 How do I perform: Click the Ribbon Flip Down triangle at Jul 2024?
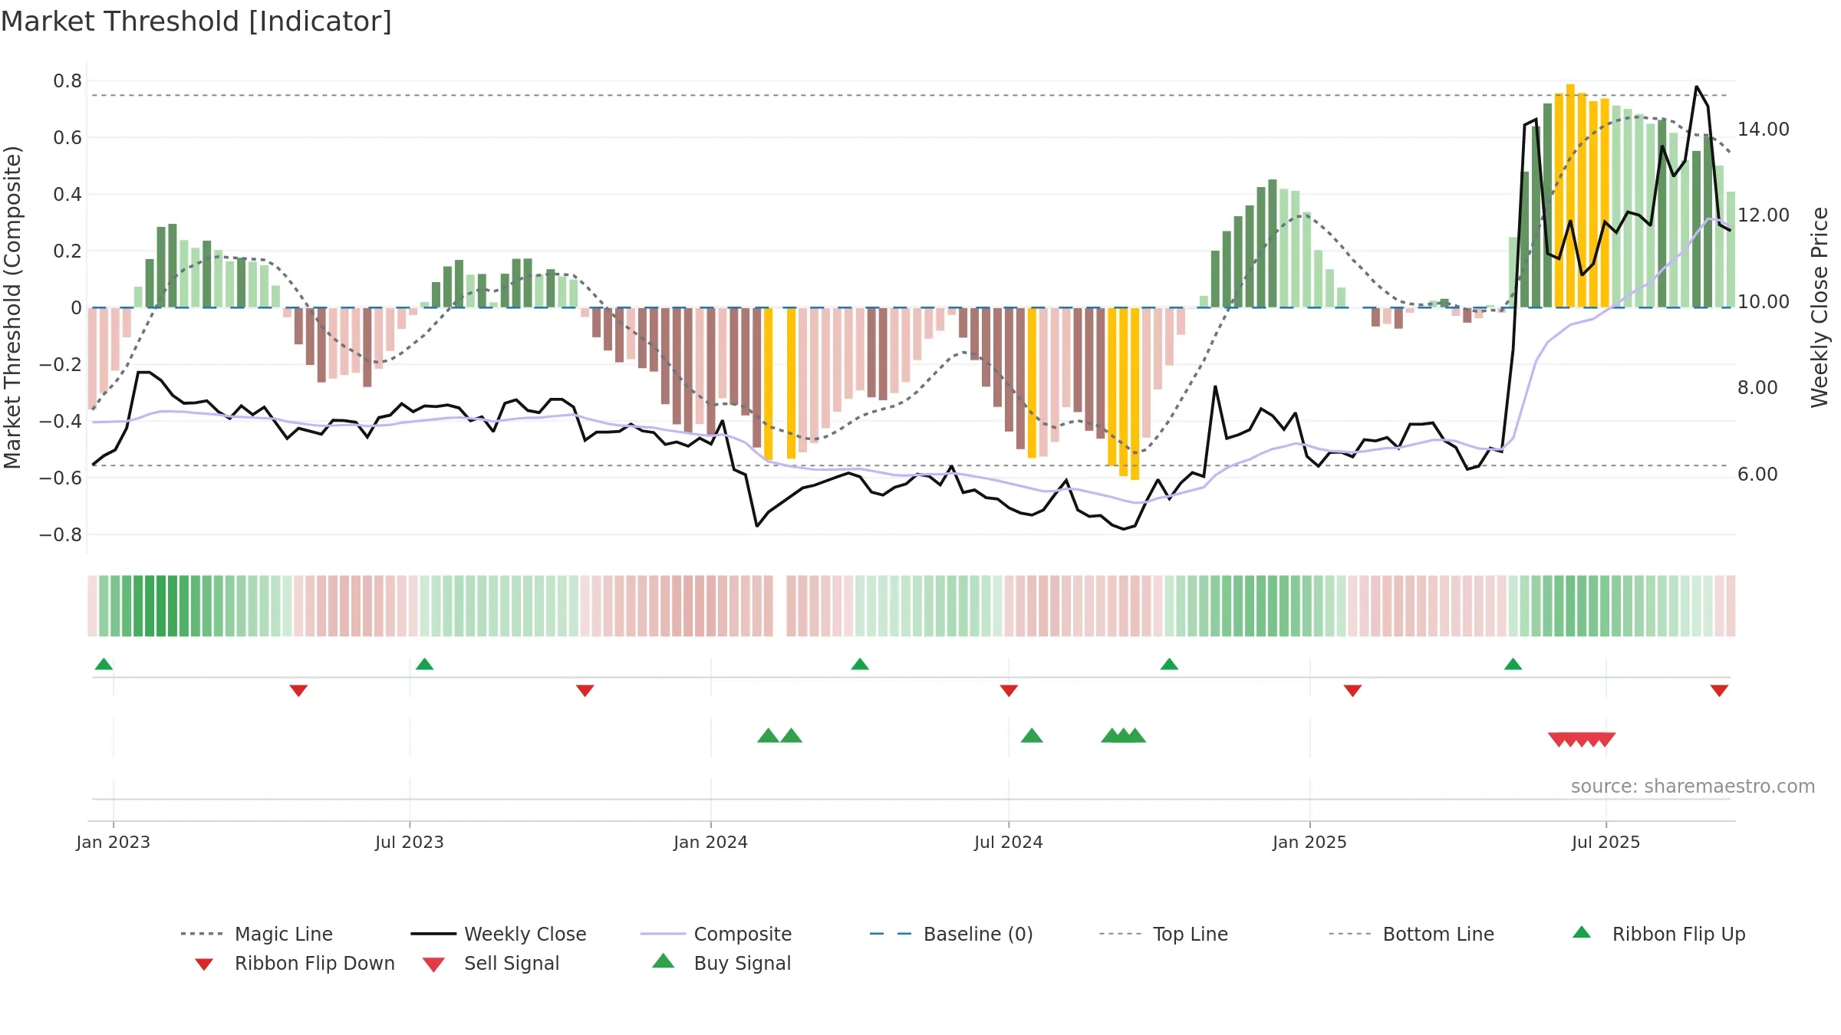1009,691
